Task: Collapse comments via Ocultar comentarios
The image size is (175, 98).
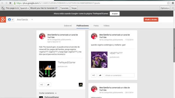Action: coord(48,93)
